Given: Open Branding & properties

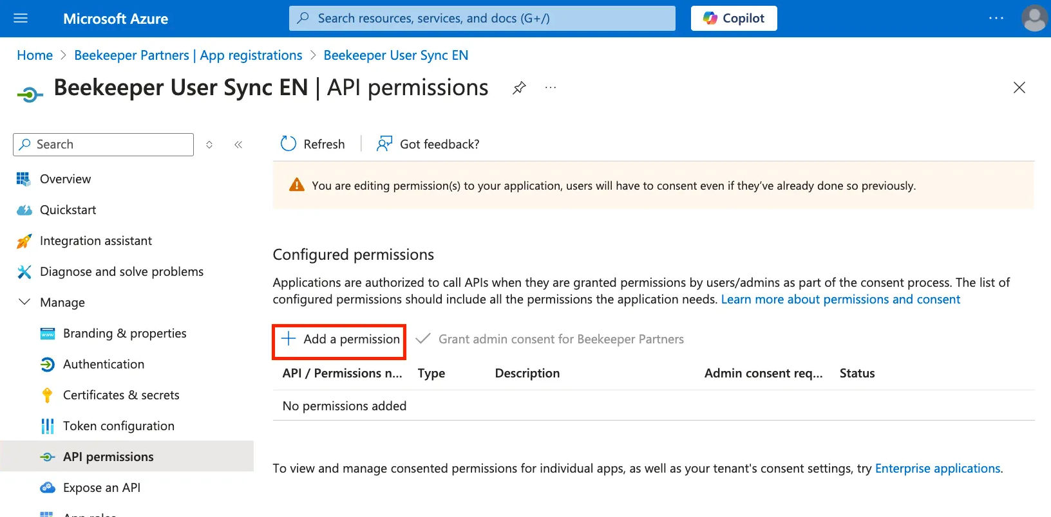Looking at the screenshot, I should (125, 333).
